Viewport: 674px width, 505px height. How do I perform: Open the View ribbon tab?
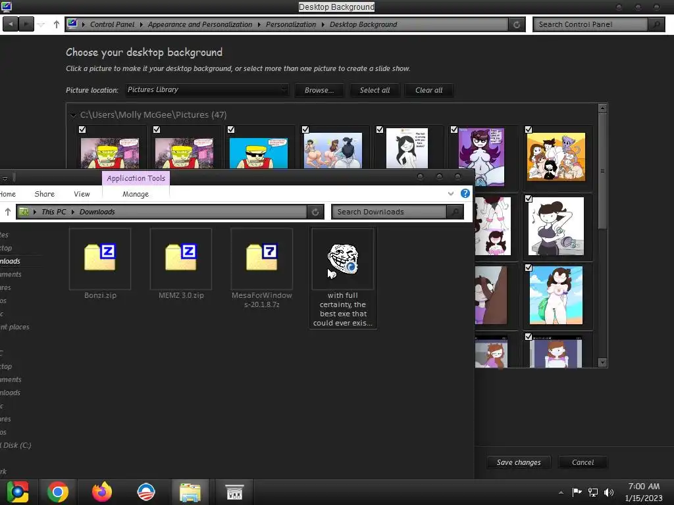82,194
